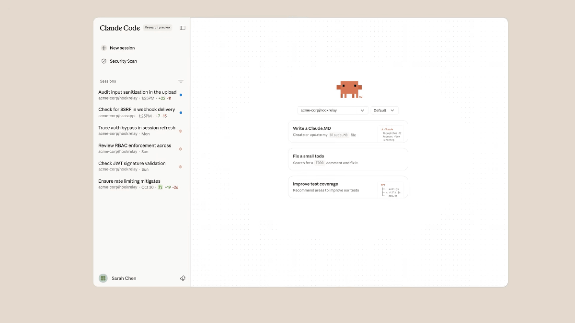Click the Research preview badge

(158, 28)
